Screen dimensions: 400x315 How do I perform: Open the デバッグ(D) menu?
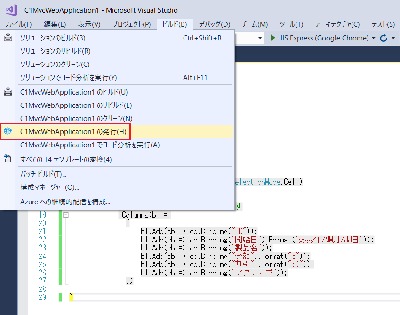click(x=215, y=24)
